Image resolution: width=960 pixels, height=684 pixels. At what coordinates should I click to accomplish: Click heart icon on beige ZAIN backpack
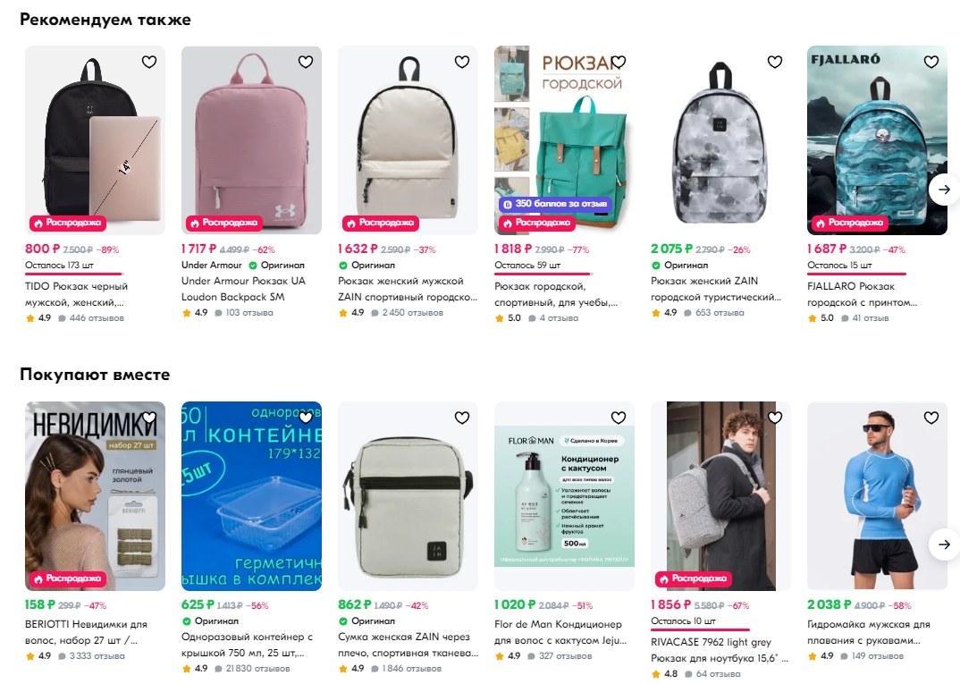[462, 62]
